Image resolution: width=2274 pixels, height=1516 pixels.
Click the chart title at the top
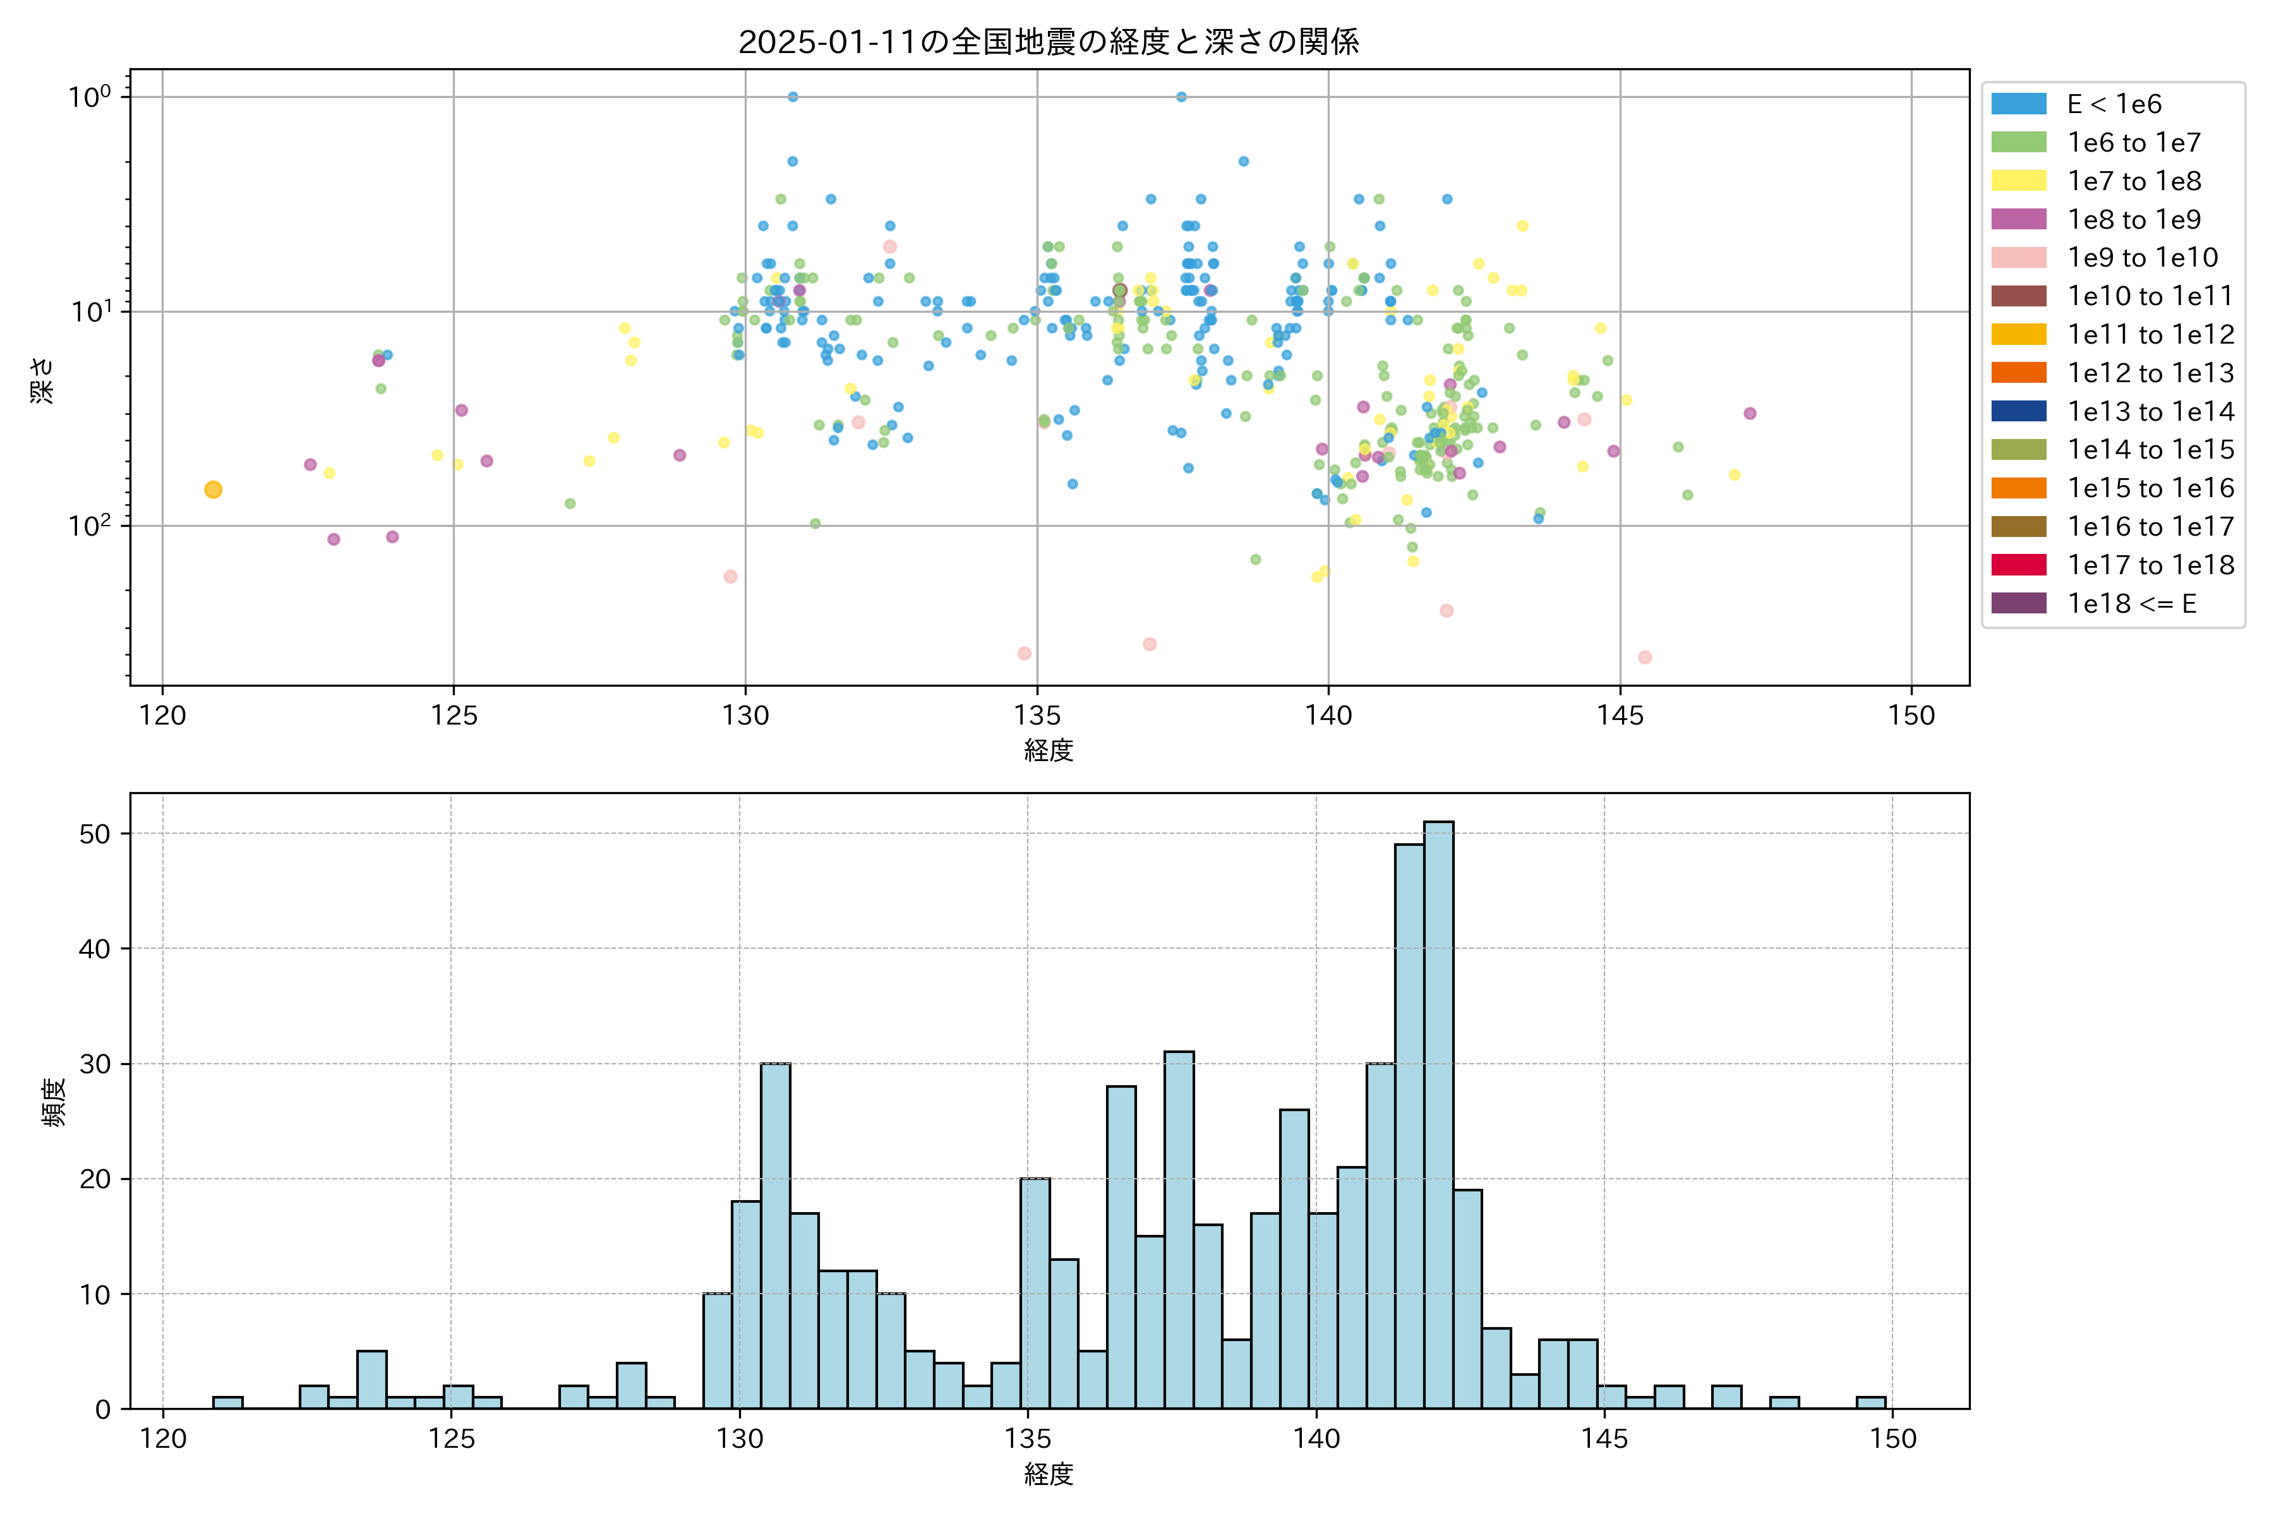point(1049,42)
